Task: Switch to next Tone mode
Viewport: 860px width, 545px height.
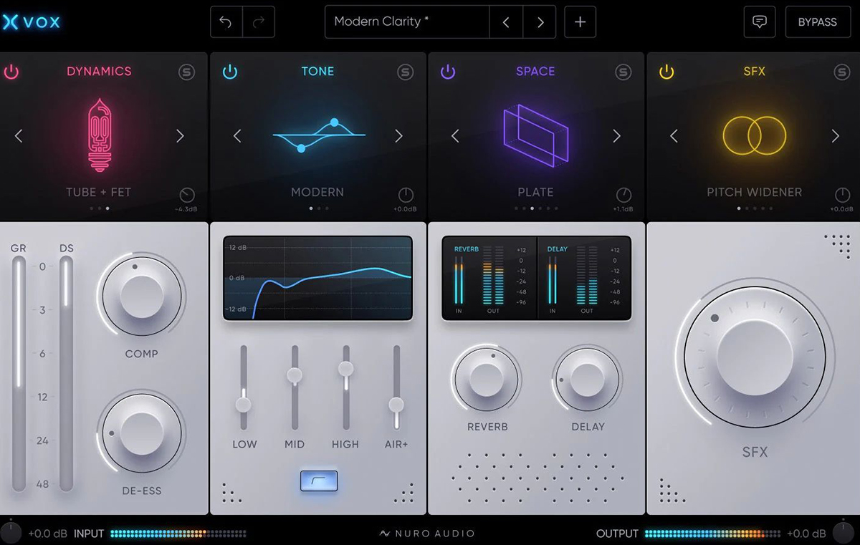Action: click(398, 136)
